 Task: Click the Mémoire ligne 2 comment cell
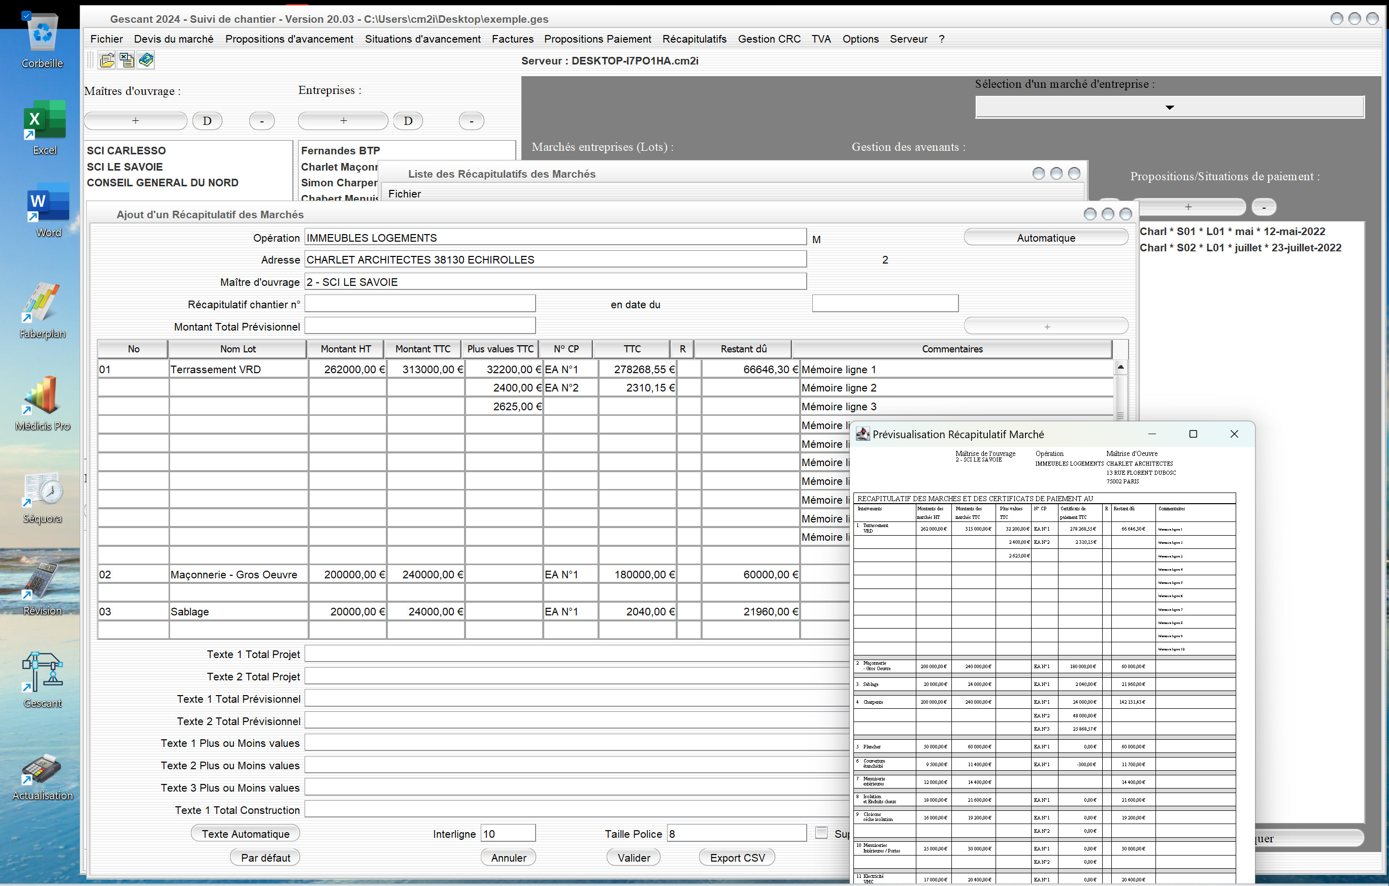(956, 387)
